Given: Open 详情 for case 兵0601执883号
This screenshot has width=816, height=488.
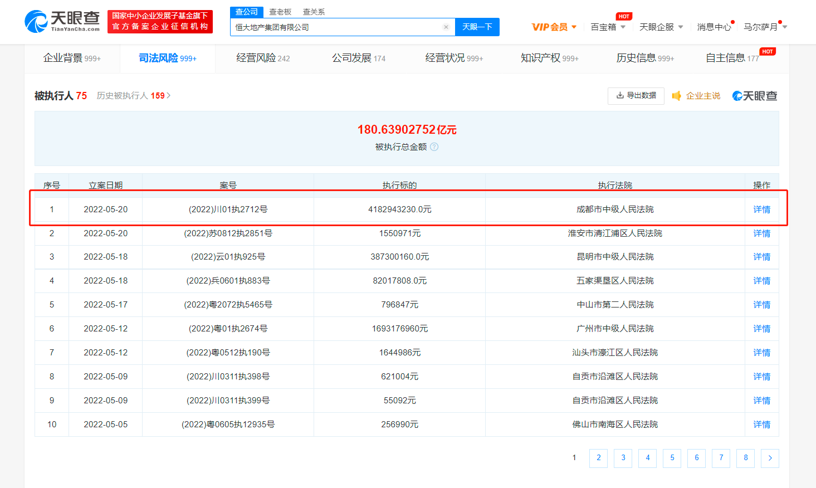Looking at the screenshot, I should click(x=761, y=281).
